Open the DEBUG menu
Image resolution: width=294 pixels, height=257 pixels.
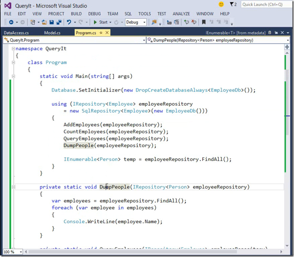pos(94,14)
